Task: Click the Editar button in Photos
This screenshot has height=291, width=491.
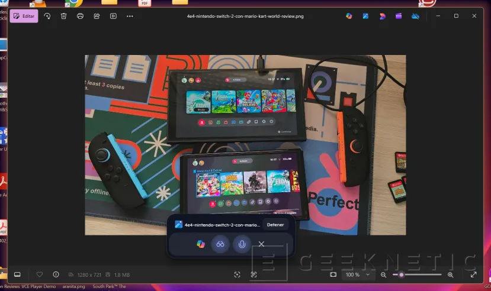Action: tap(24, 16)
